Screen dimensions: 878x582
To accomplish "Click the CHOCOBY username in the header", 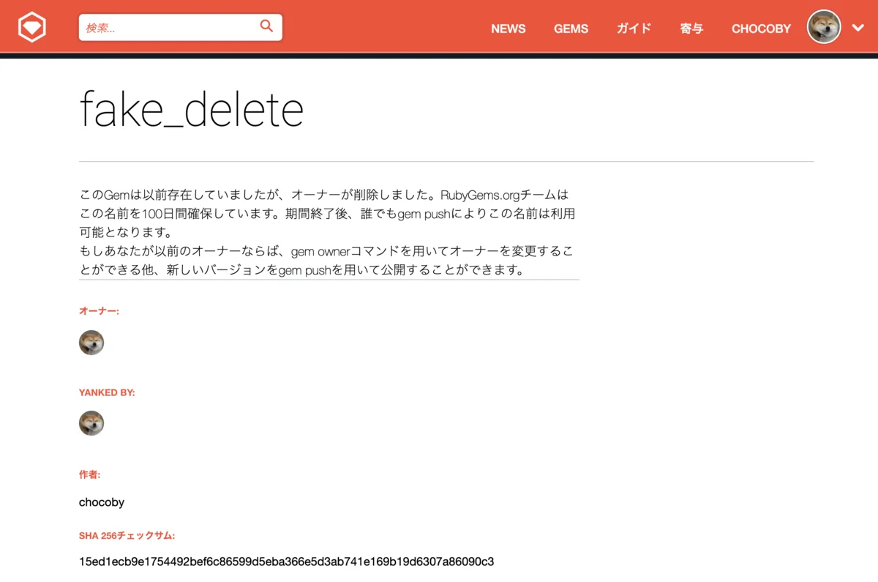I will coord(761,29).
